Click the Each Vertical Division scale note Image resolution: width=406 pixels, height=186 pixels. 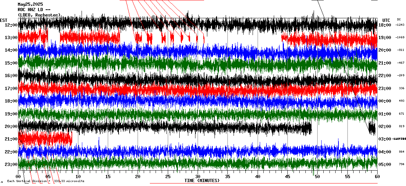click(x=46, y=181)
